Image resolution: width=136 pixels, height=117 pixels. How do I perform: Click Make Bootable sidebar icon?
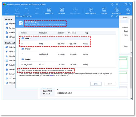[7, 33]
